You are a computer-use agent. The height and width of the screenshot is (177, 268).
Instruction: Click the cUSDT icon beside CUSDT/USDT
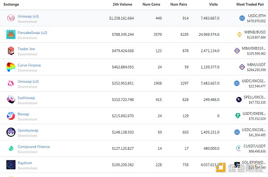click(x=239, y=148)
